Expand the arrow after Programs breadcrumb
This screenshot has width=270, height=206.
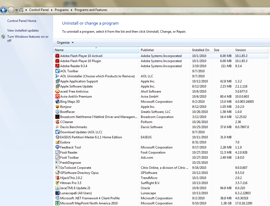[x=72, y=10]
